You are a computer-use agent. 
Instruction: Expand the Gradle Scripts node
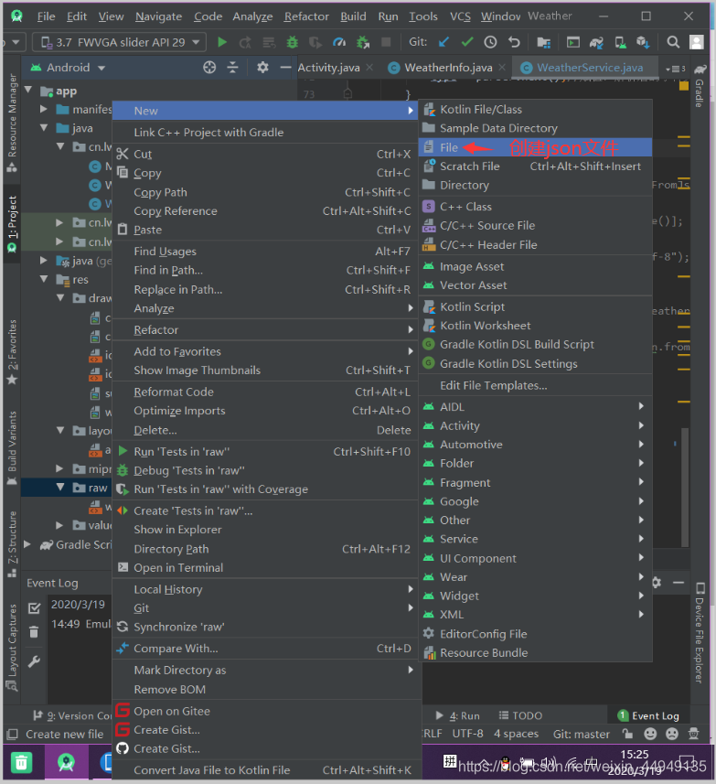point(28,544)
